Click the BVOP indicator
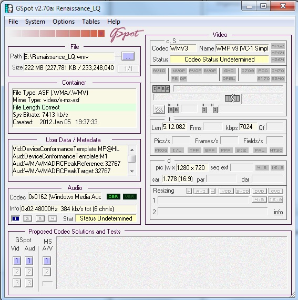Image resolution: width=298 pixels, height=300 pixels. tap(210, 71)
